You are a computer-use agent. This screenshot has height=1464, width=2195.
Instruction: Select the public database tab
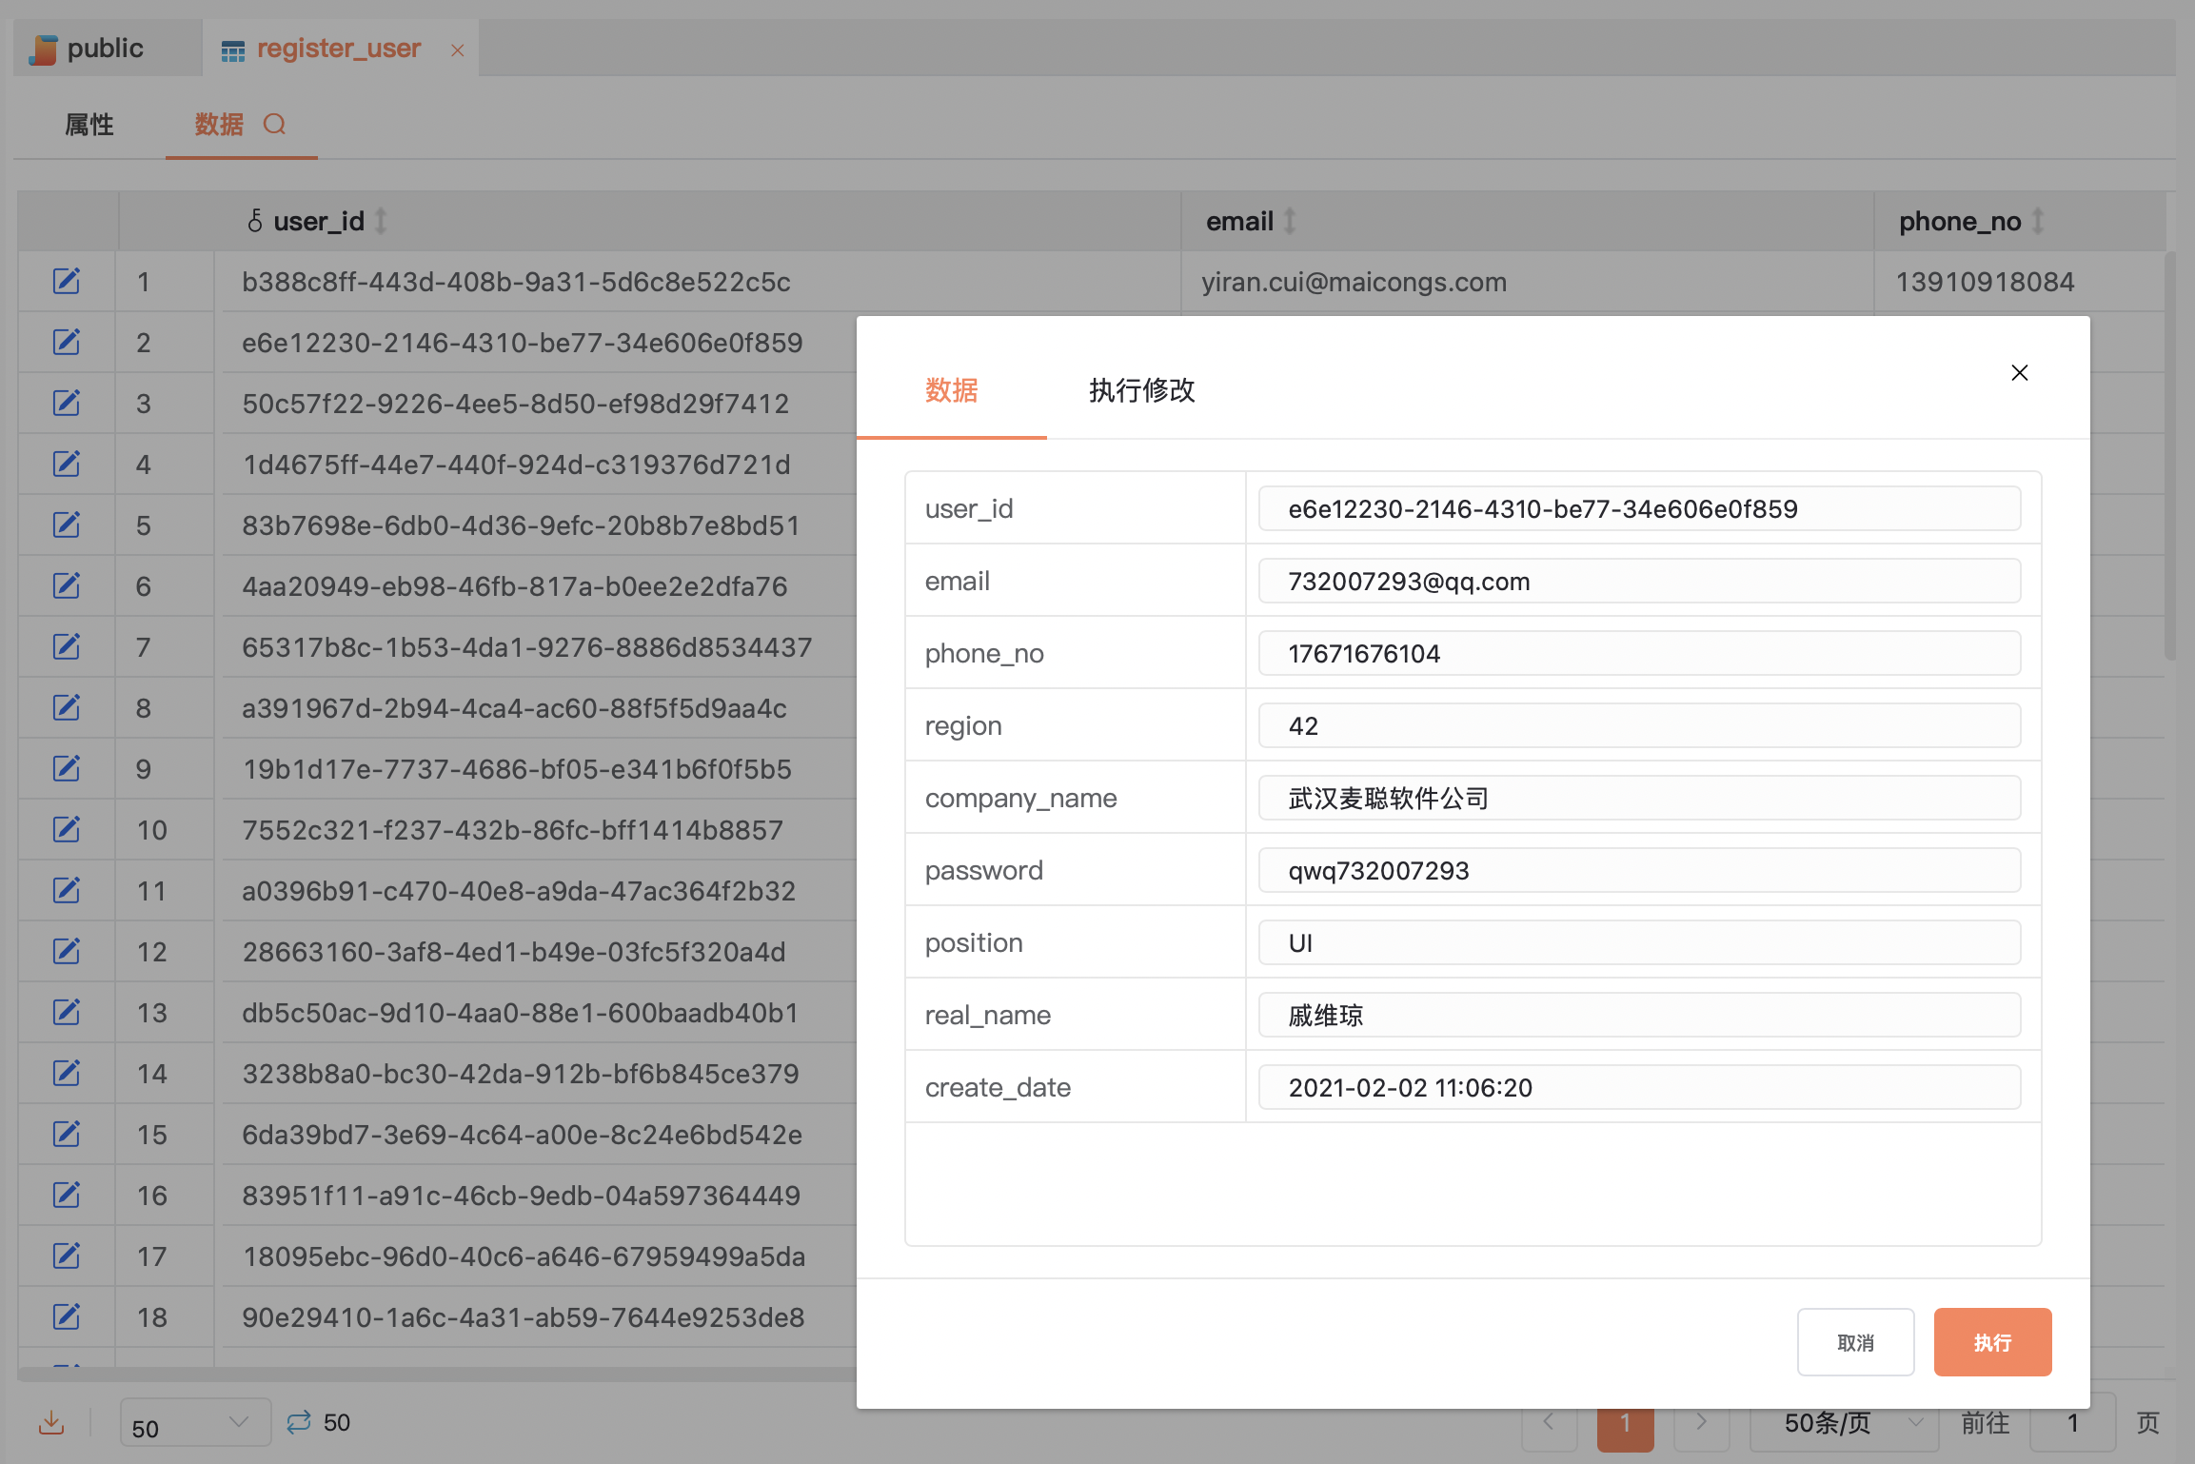pos(105,47)
